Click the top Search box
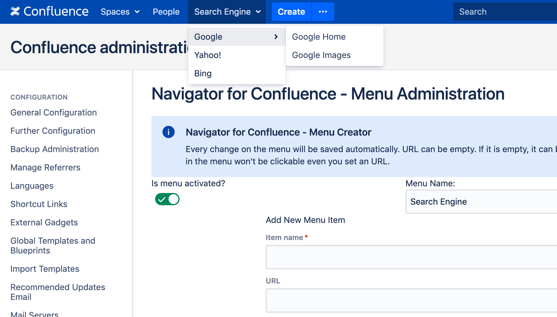 tap(504, 12)
